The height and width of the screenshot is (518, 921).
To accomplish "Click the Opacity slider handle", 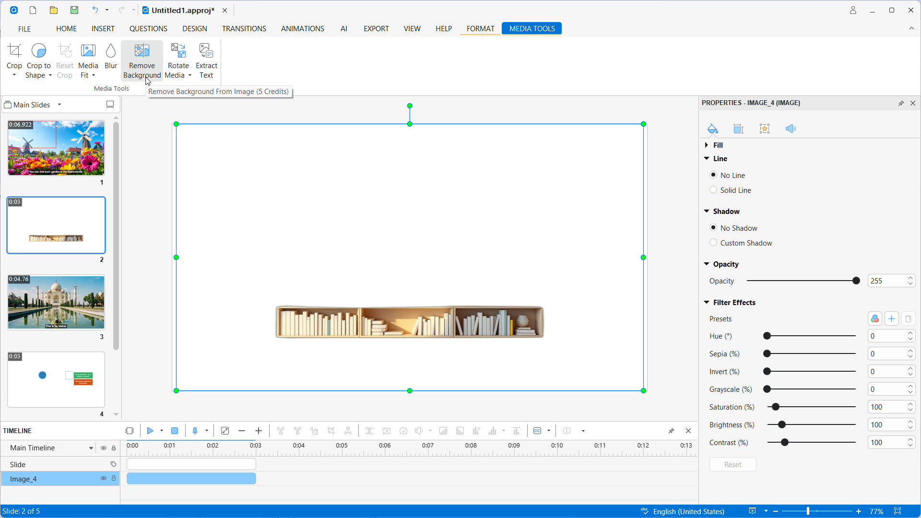I will pos(856,281).
